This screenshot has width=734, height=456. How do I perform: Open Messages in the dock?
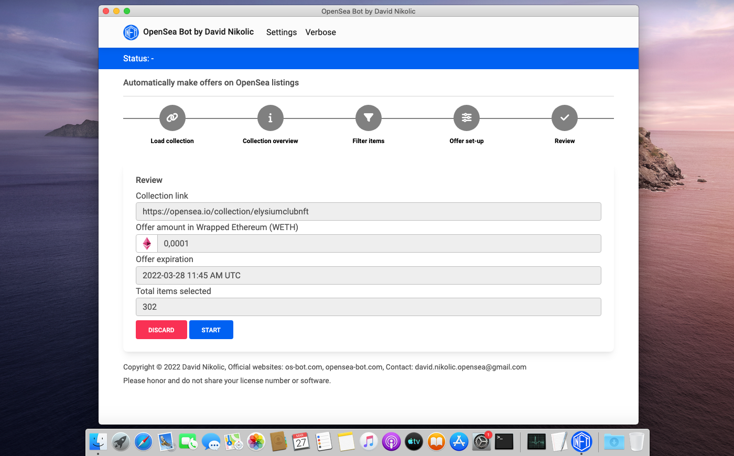click(211, 442)
